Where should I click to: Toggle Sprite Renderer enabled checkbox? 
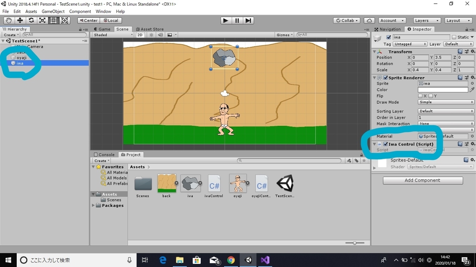tap(386, 78)
